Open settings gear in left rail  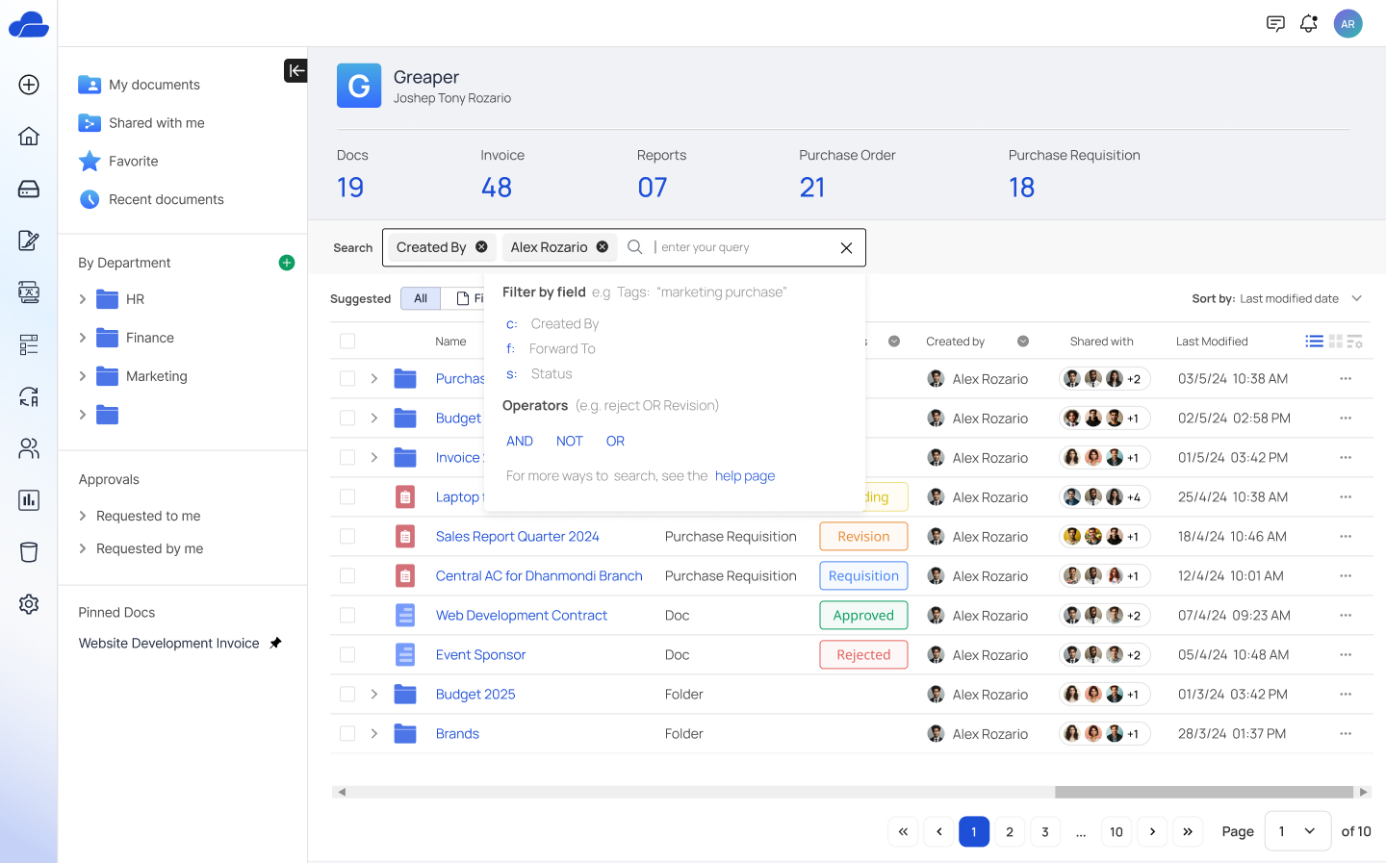pos(29,604)
